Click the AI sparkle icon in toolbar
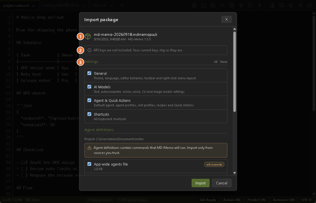316x203 pixels. pyautogui.click(x=241, y=5)
